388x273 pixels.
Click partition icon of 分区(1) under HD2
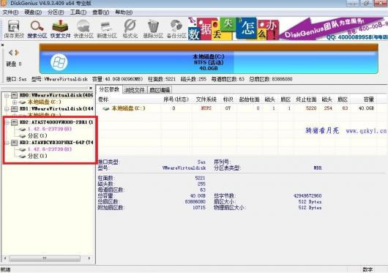tap(23, 135)
